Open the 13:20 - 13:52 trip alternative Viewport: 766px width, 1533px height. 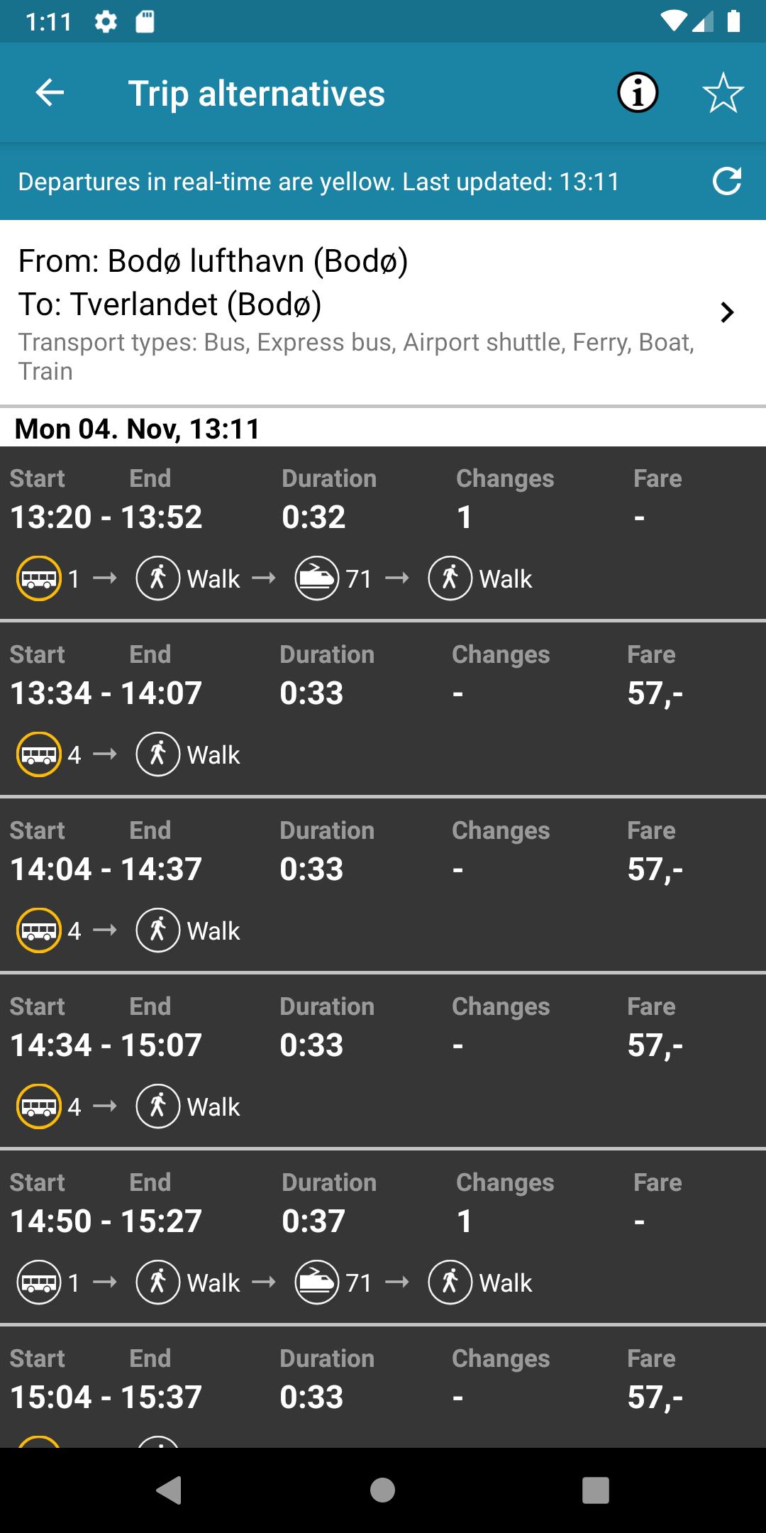383,518
